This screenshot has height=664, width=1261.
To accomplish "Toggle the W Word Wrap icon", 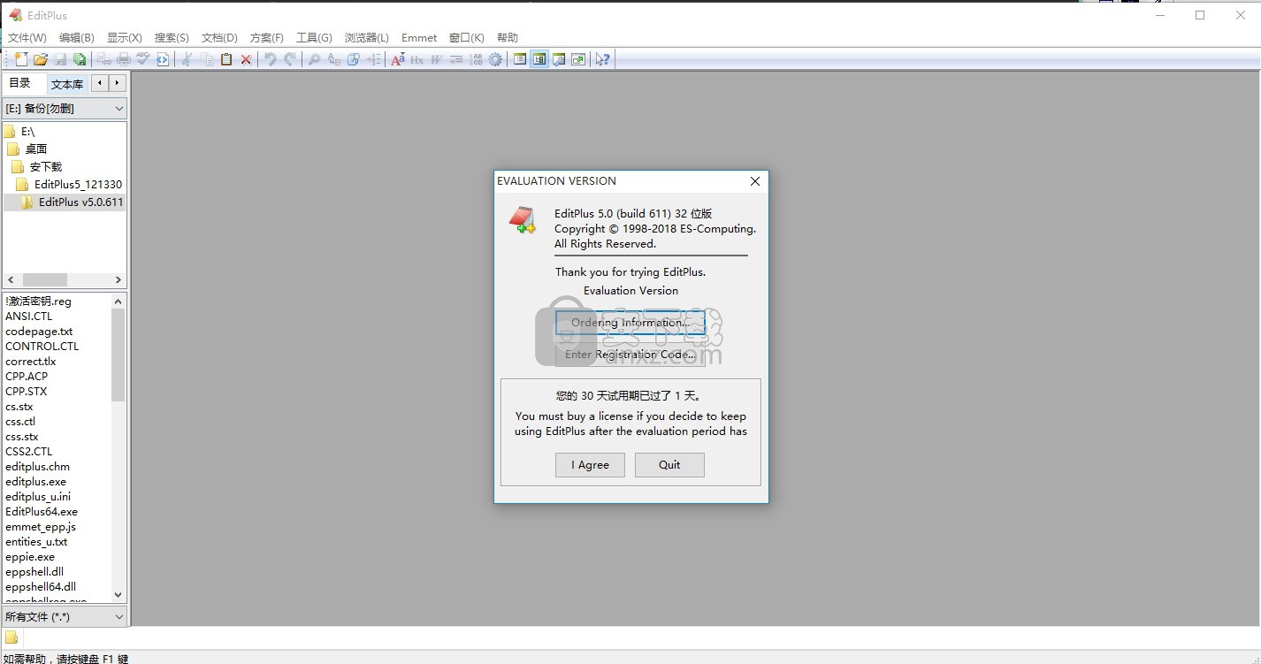I will pos(436,59).
